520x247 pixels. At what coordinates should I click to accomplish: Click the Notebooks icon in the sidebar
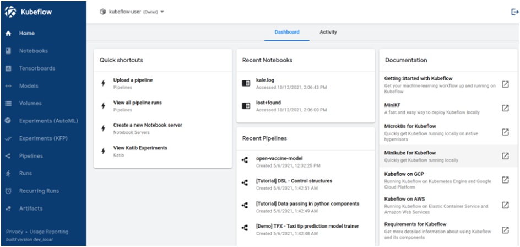tap(8, 51)
